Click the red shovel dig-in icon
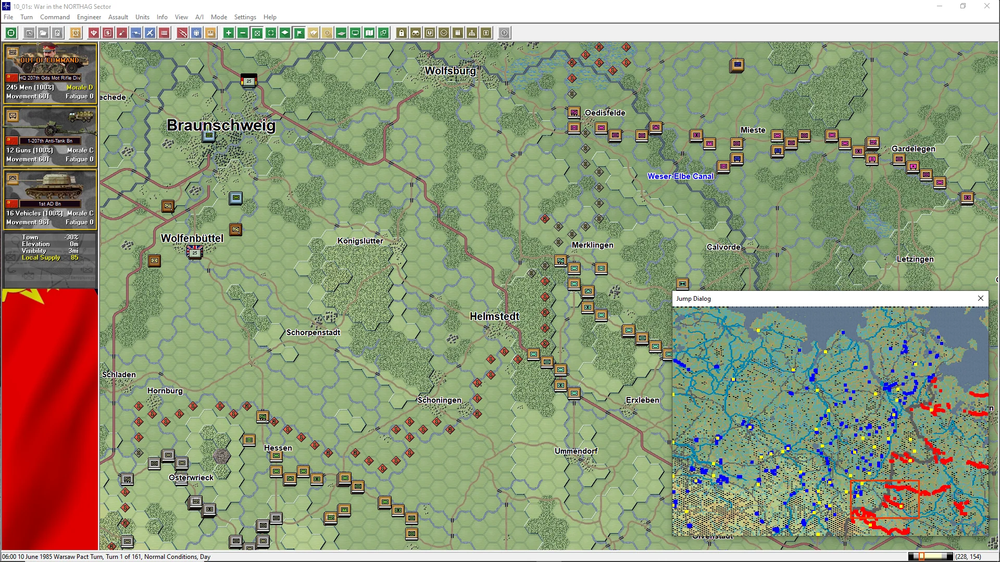The height and width of the screenshot is (562, 1000). (x=122, y=33)
